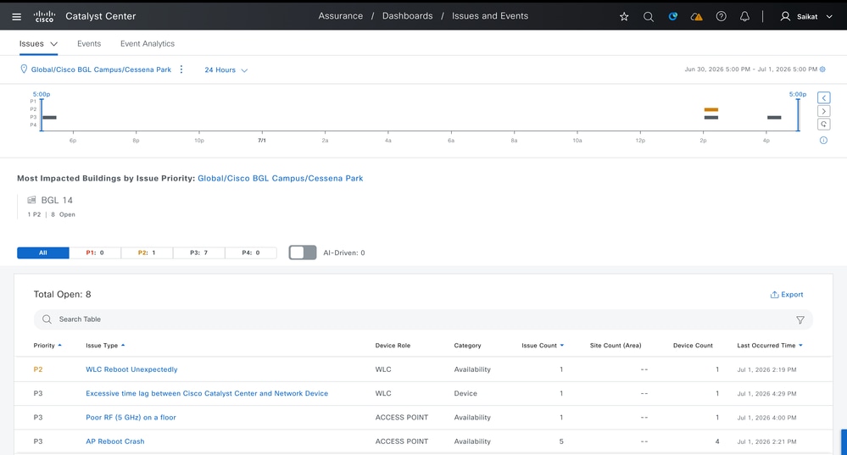Open Poor RF (5 GHz) on a floor issue
The image size is (847, 455).
click(131, 417)
